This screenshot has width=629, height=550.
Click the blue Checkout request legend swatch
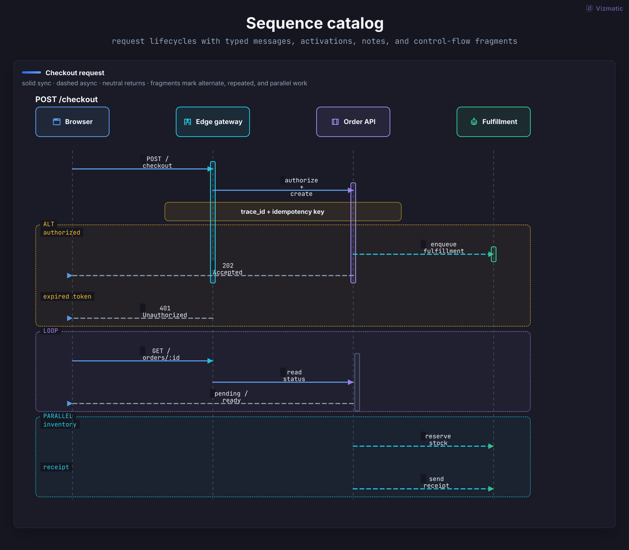point(31,72)
